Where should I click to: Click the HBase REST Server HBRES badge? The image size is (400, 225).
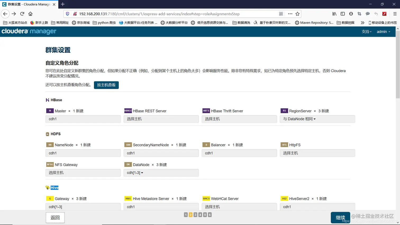(128, 111)
